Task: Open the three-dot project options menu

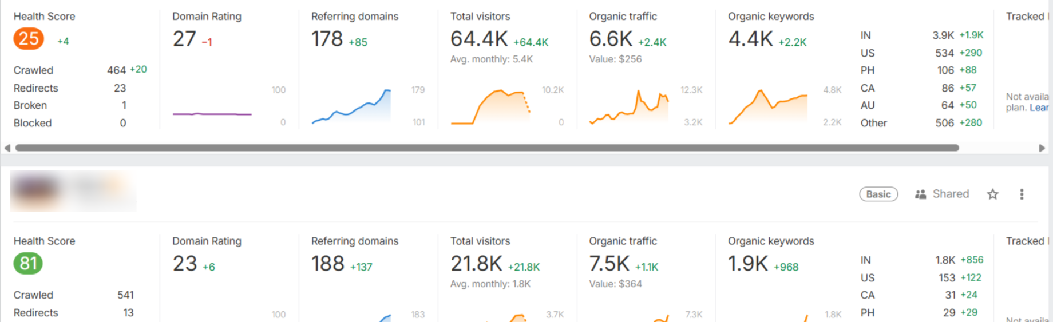Action: tap(1022, 194)
